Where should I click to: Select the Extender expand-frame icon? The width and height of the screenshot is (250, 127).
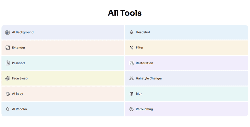pyautogui.click(x=8, y=48)
